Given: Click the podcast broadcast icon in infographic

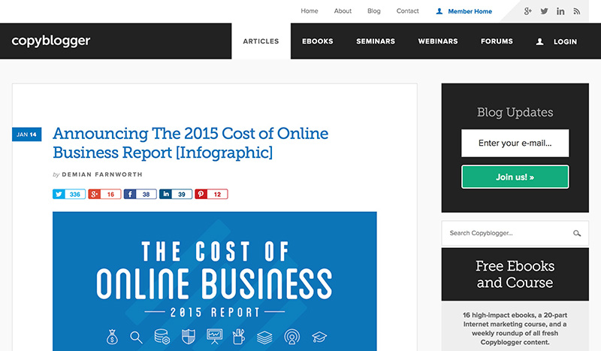Looking at the screenshot, I should (292, 337).
